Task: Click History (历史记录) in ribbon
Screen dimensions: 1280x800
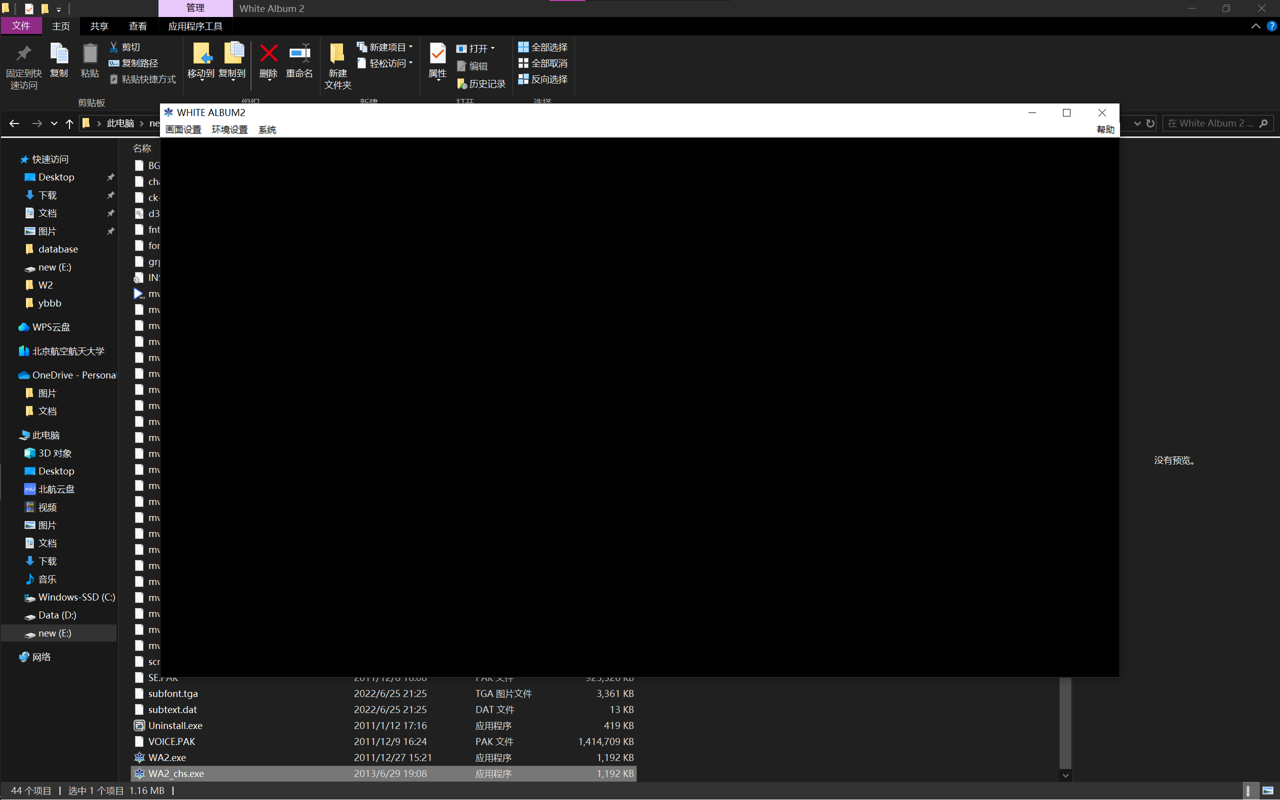Action: 481,83
